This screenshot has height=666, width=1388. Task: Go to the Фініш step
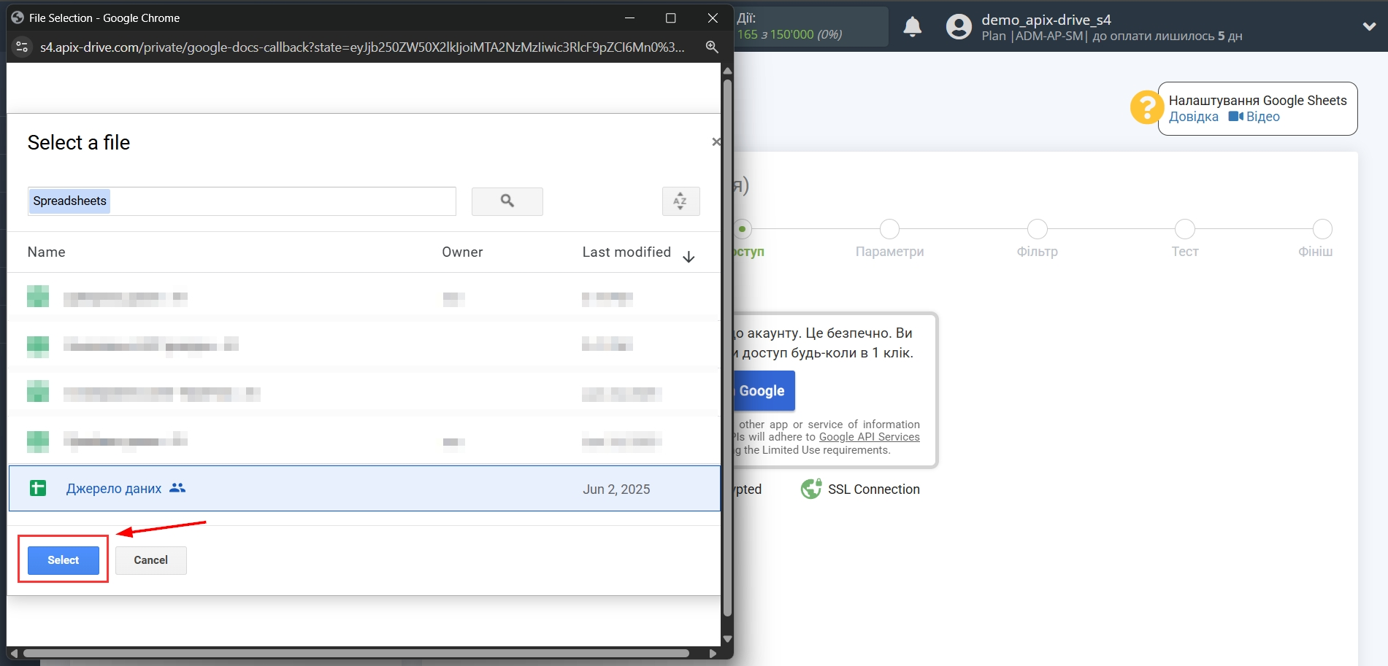[1322, 229]
